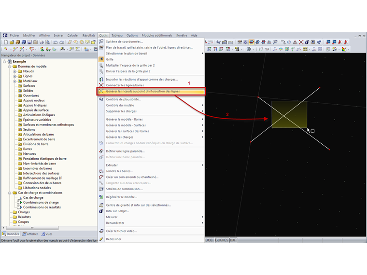Screen dimensions: 367x275
Task: Select the new node tool icon
Action: (6, 49)
